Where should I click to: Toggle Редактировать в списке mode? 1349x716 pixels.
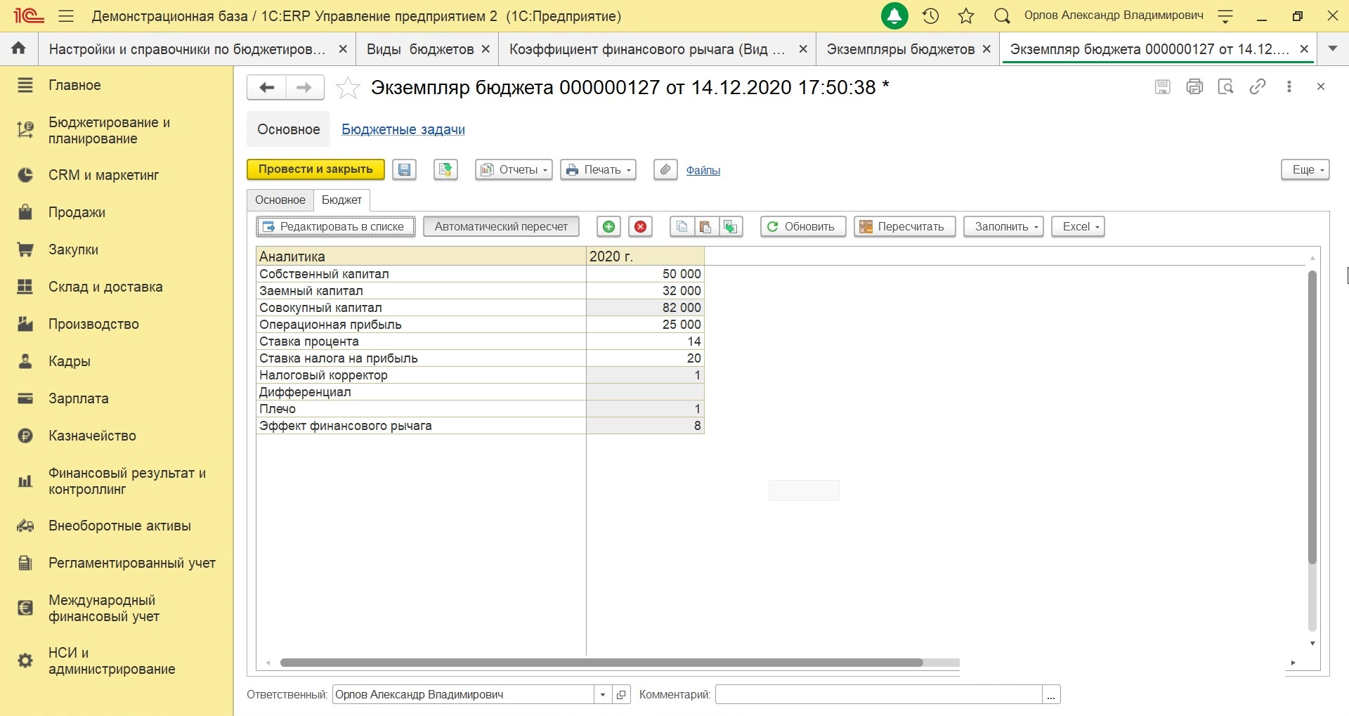pos(336,227)
